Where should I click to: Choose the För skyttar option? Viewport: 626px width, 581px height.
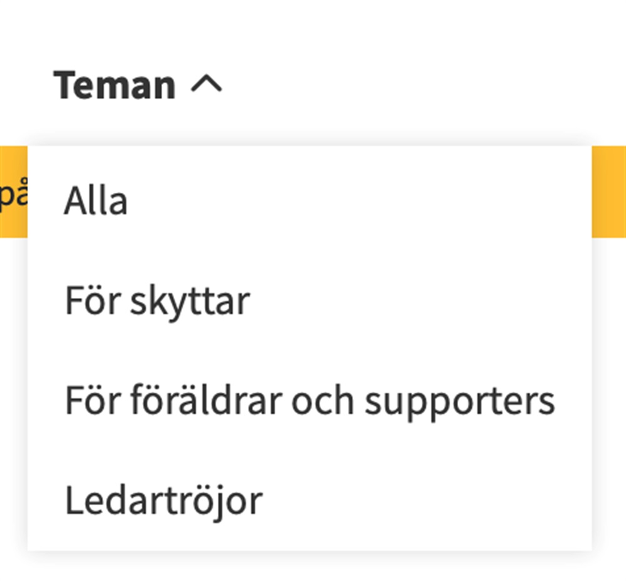157,301
